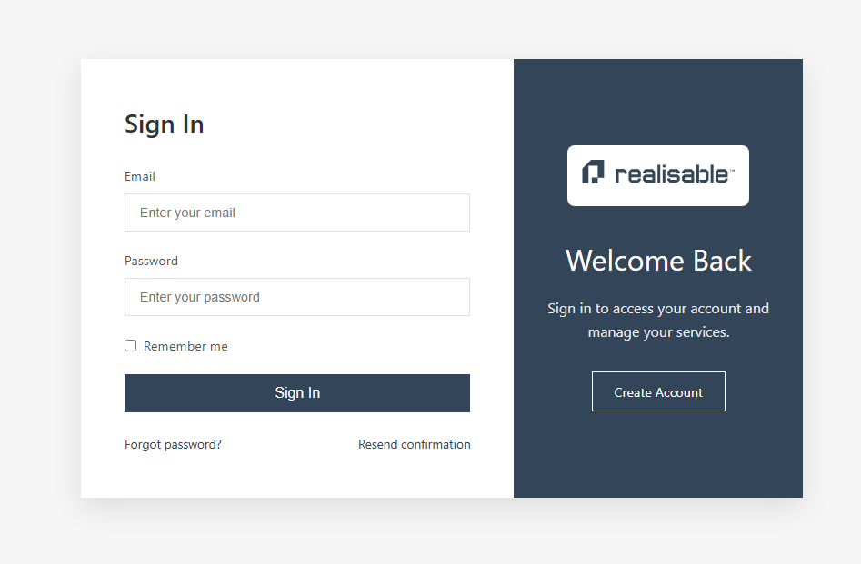The image size is (861, 564).
Task: Click the 'Resend confirmation' link
Action: click(x=415, y=445)
